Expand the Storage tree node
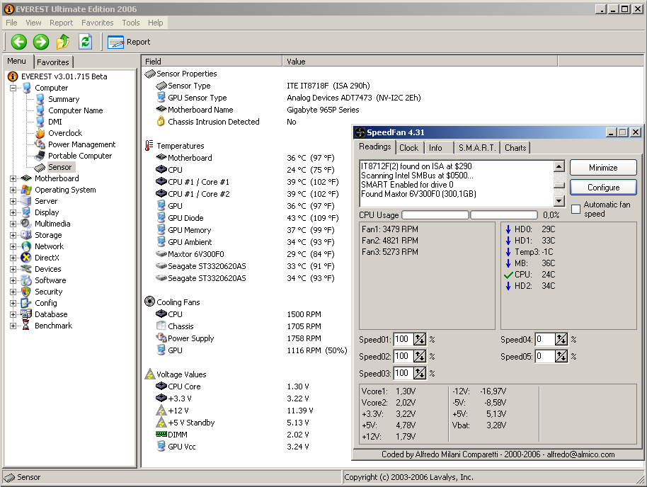 [x=13, y=235]
